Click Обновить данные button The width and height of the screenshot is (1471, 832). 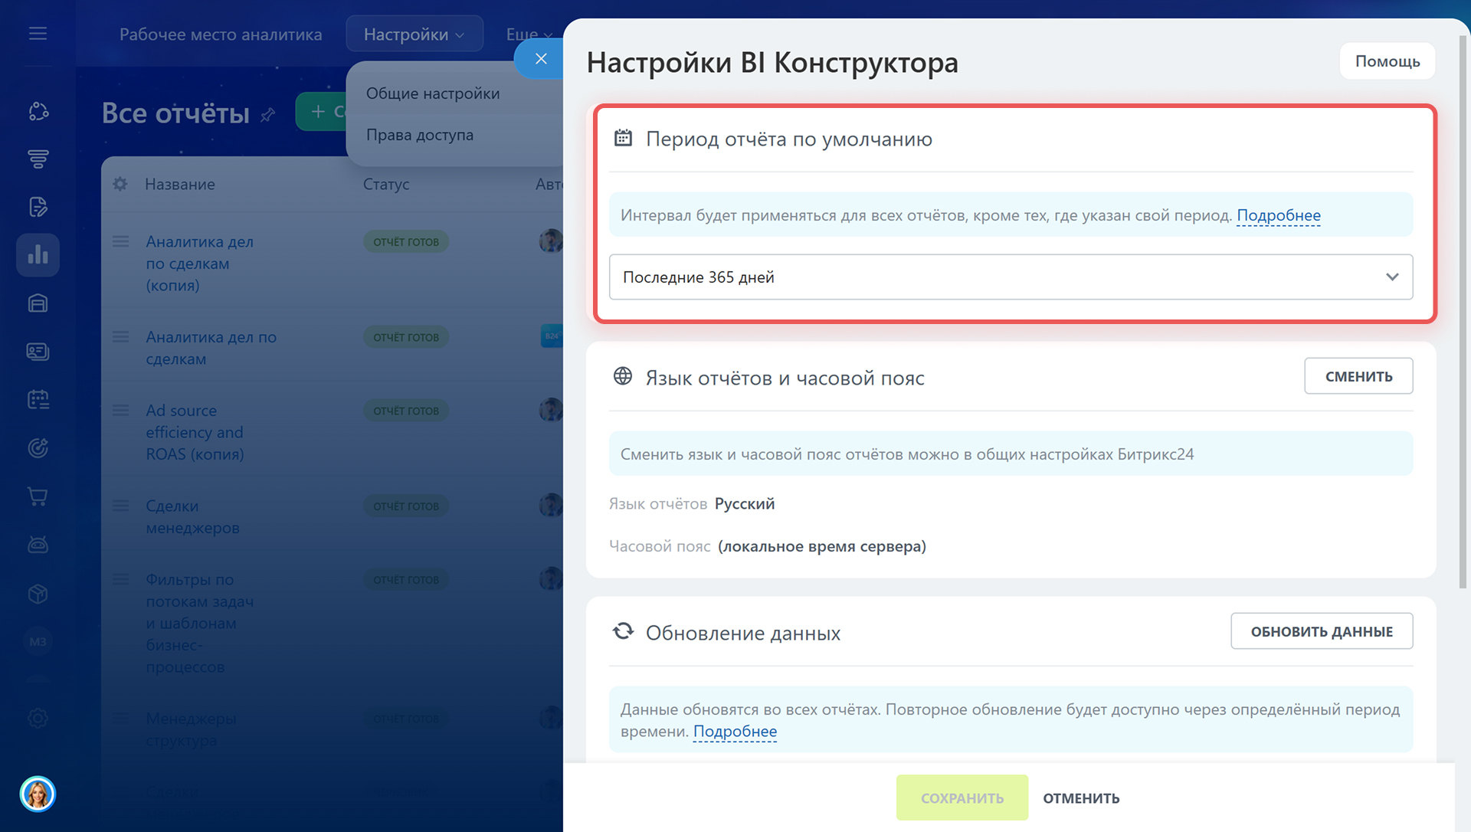(x=1321, y=631)
